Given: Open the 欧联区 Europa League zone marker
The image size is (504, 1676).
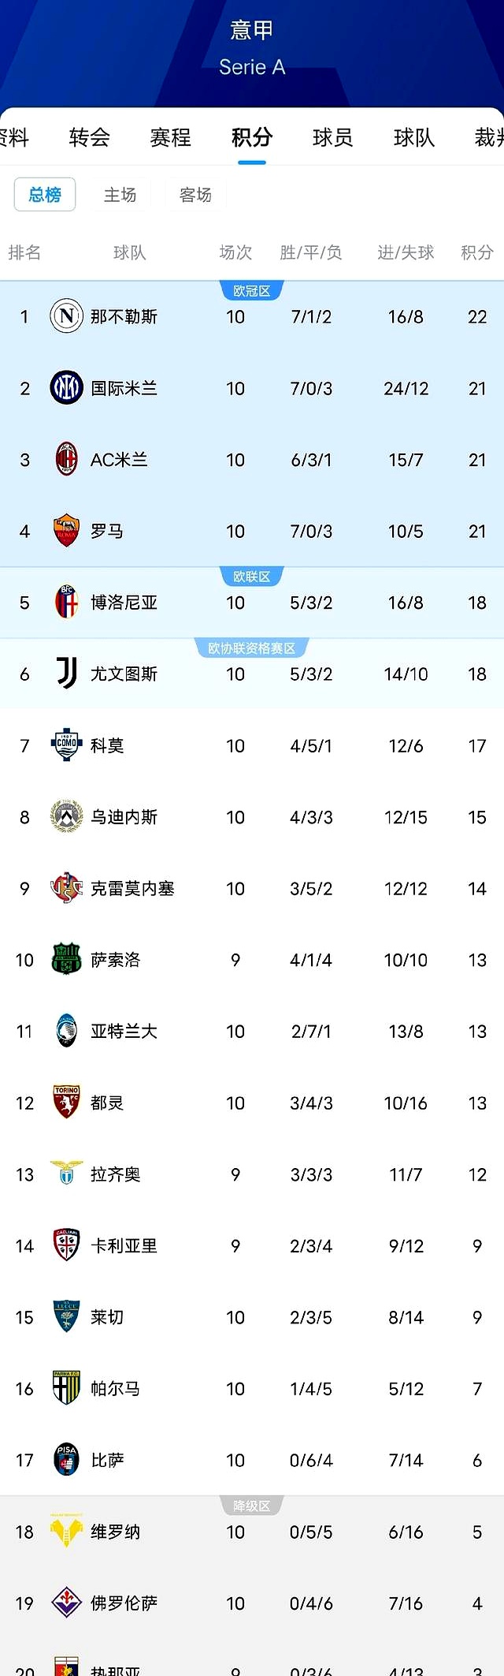Looking at the screenshot, I should pos(253,575).
